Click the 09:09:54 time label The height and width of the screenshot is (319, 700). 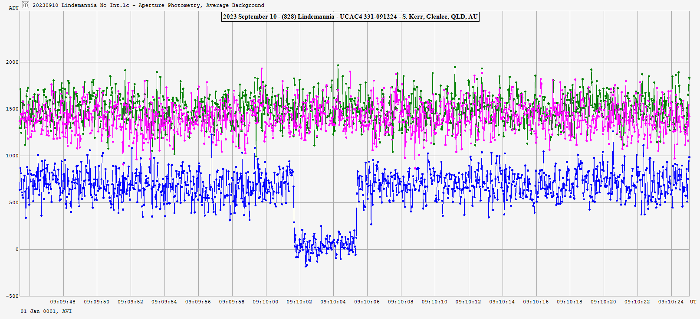pyautogui.click(x=164, y=302)
